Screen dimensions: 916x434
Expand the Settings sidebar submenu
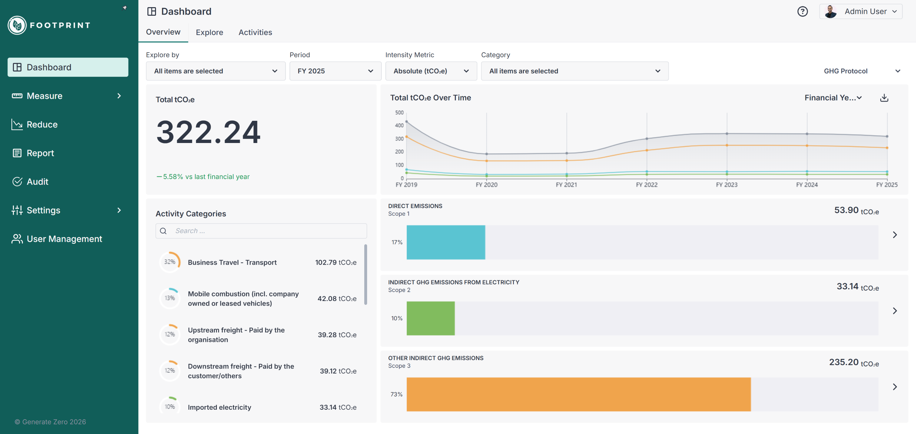tap(119, 210)
